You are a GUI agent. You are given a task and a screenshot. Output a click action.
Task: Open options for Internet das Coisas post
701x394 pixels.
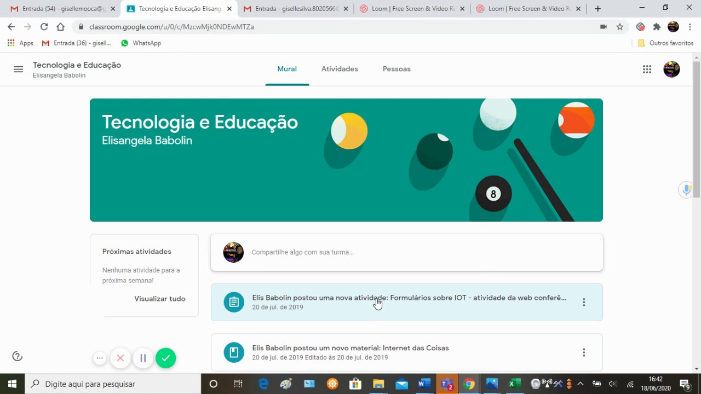click(584, 352)
